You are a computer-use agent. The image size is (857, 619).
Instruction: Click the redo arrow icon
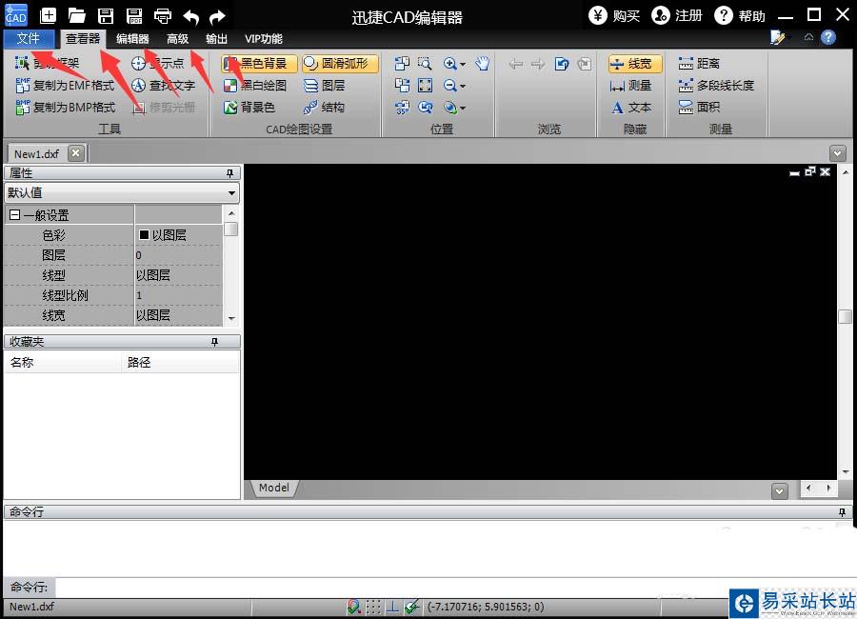(217, 17)
